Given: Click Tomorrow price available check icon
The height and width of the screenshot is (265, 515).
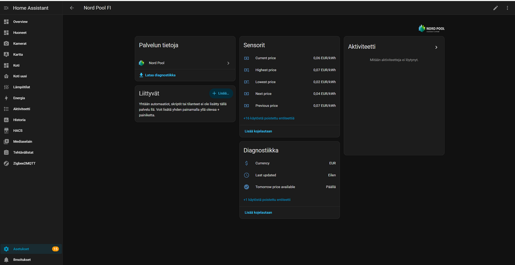Looking at the screenshot, I should pyautogui.click(x=246, y=187).
